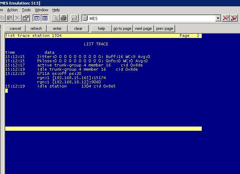Image resolution: width=240 pixels, height=174 pixels.
Task: Click the printer icon
Action: (x=64, y=18)
